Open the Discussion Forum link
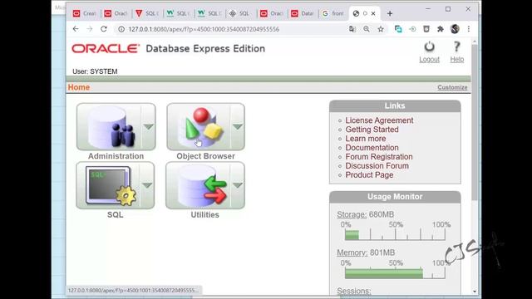Viewport: 532px width, 299px height. click(x=377, y=166)
